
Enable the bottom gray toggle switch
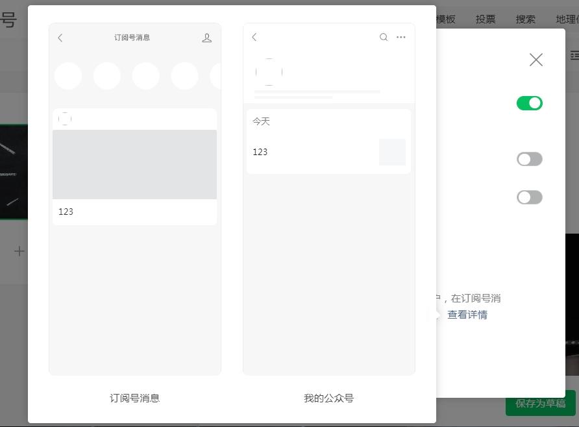point(530,197)
